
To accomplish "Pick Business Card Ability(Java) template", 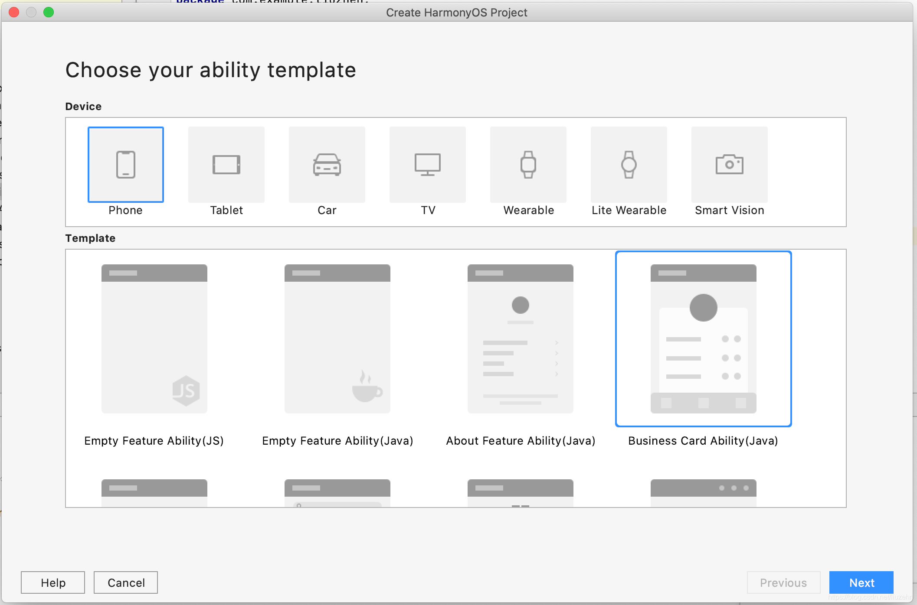I will click(x=704, y=339).
